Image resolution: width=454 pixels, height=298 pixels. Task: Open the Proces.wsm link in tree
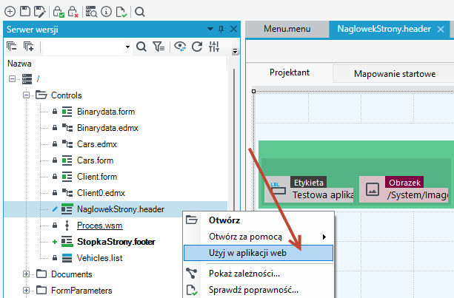[99, 226]
